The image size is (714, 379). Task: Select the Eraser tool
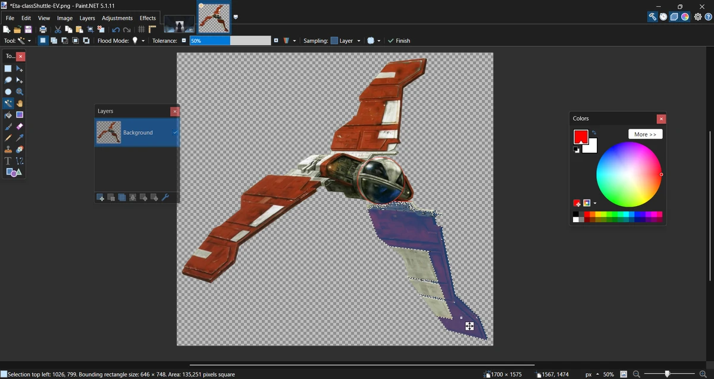click(x=20, y=127)
